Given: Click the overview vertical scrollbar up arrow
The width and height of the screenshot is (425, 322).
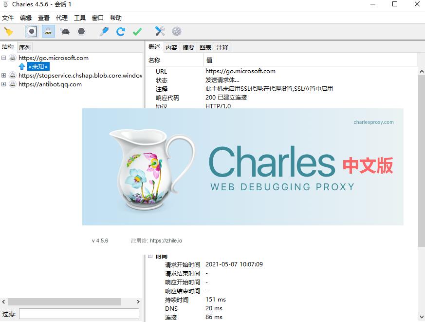Looking at the screenshot, I should coord(422,71).
